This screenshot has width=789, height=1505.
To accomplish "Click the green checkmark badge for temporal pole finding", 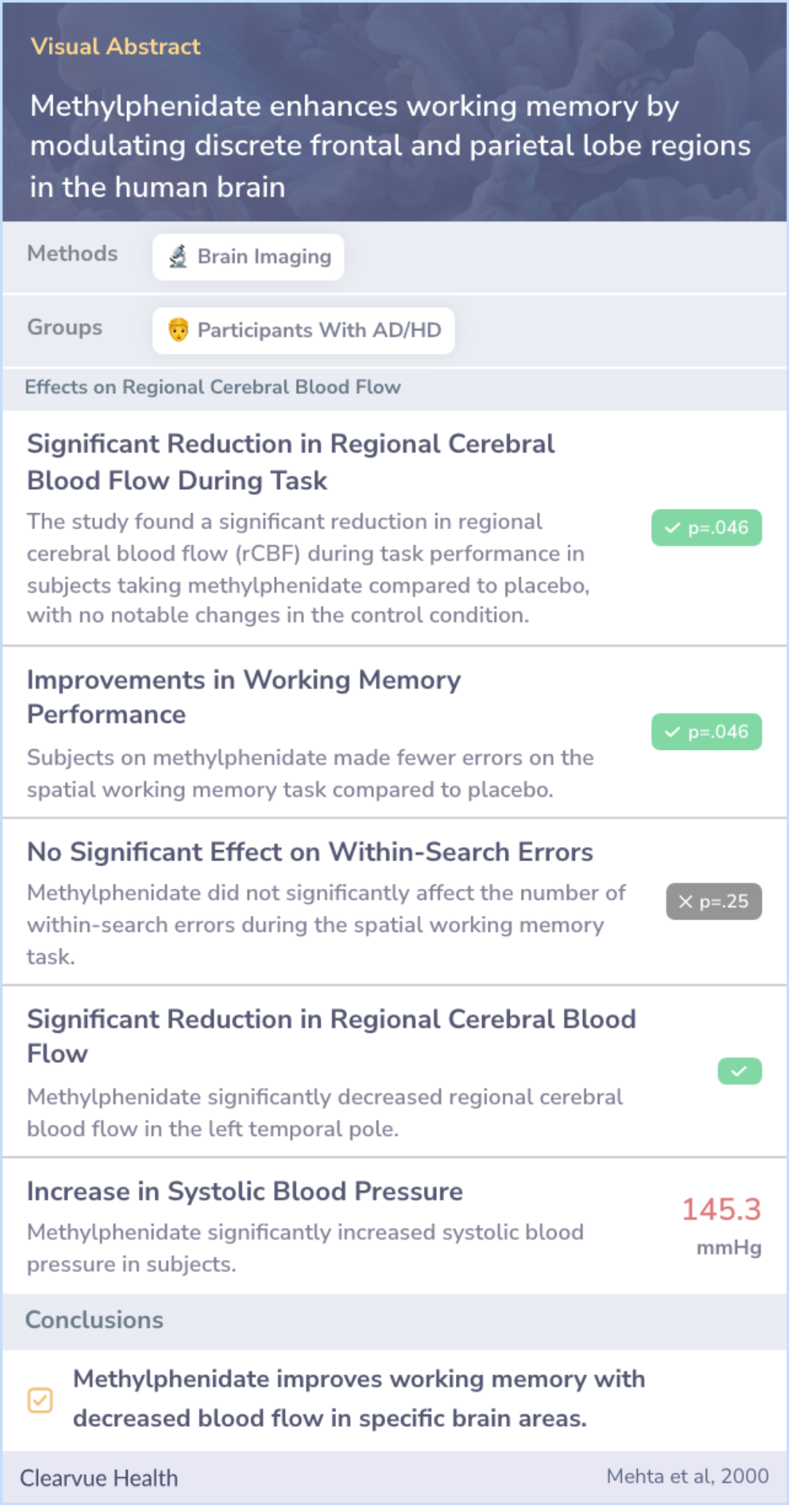I will [739, 1071].
